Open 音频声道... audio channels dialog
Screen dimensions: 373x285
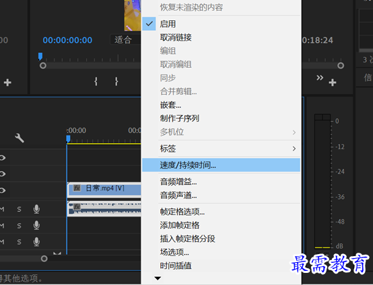pos(222,196)
